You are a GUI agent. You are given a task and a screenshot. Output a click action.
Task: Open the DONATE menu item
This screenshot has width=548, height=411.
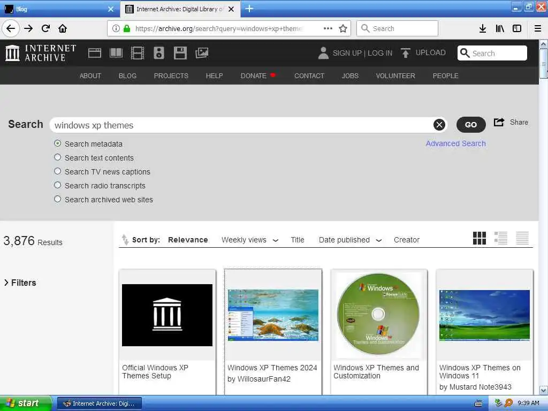pos(258,76)
